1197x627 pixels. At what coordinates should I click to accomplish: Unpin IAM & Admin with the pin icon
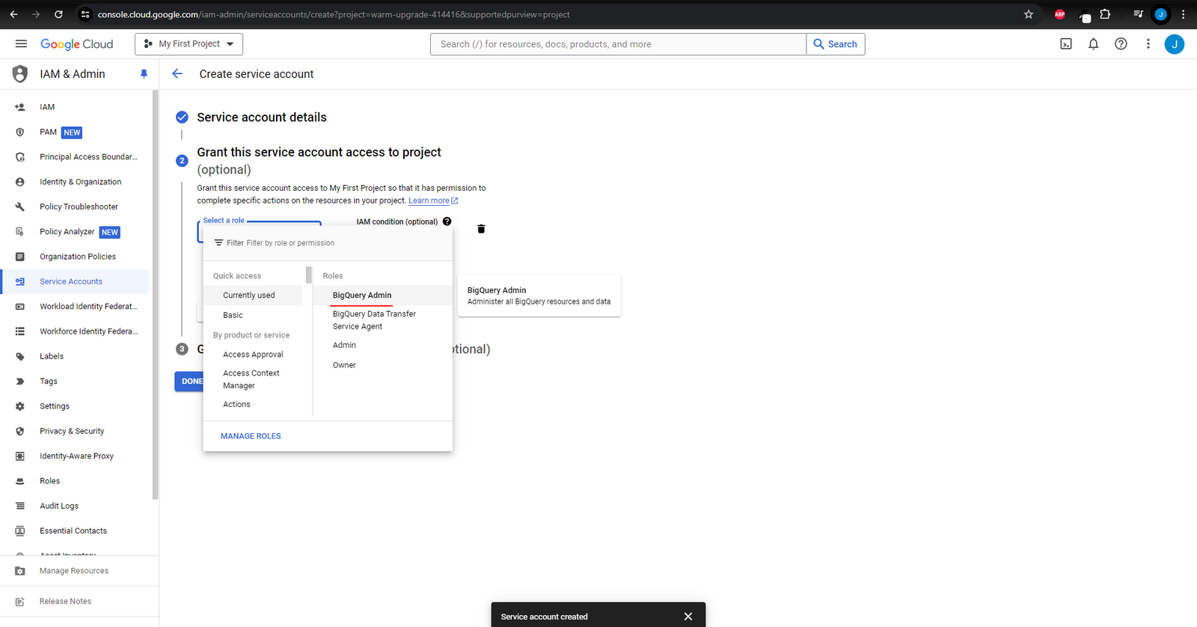(144, 74)
